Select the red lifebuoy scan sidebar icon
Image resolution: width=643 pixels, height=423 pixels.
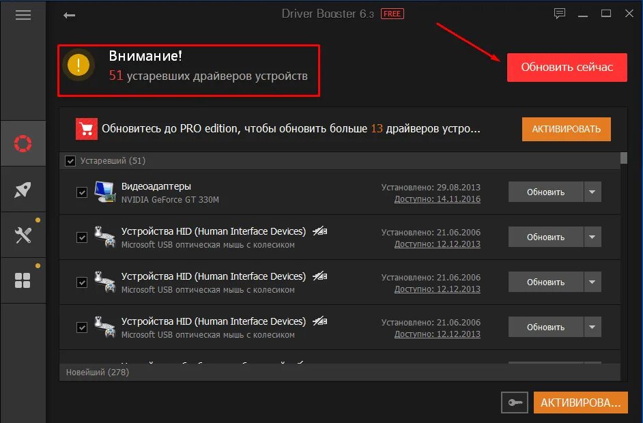click(x=23, y=143)
